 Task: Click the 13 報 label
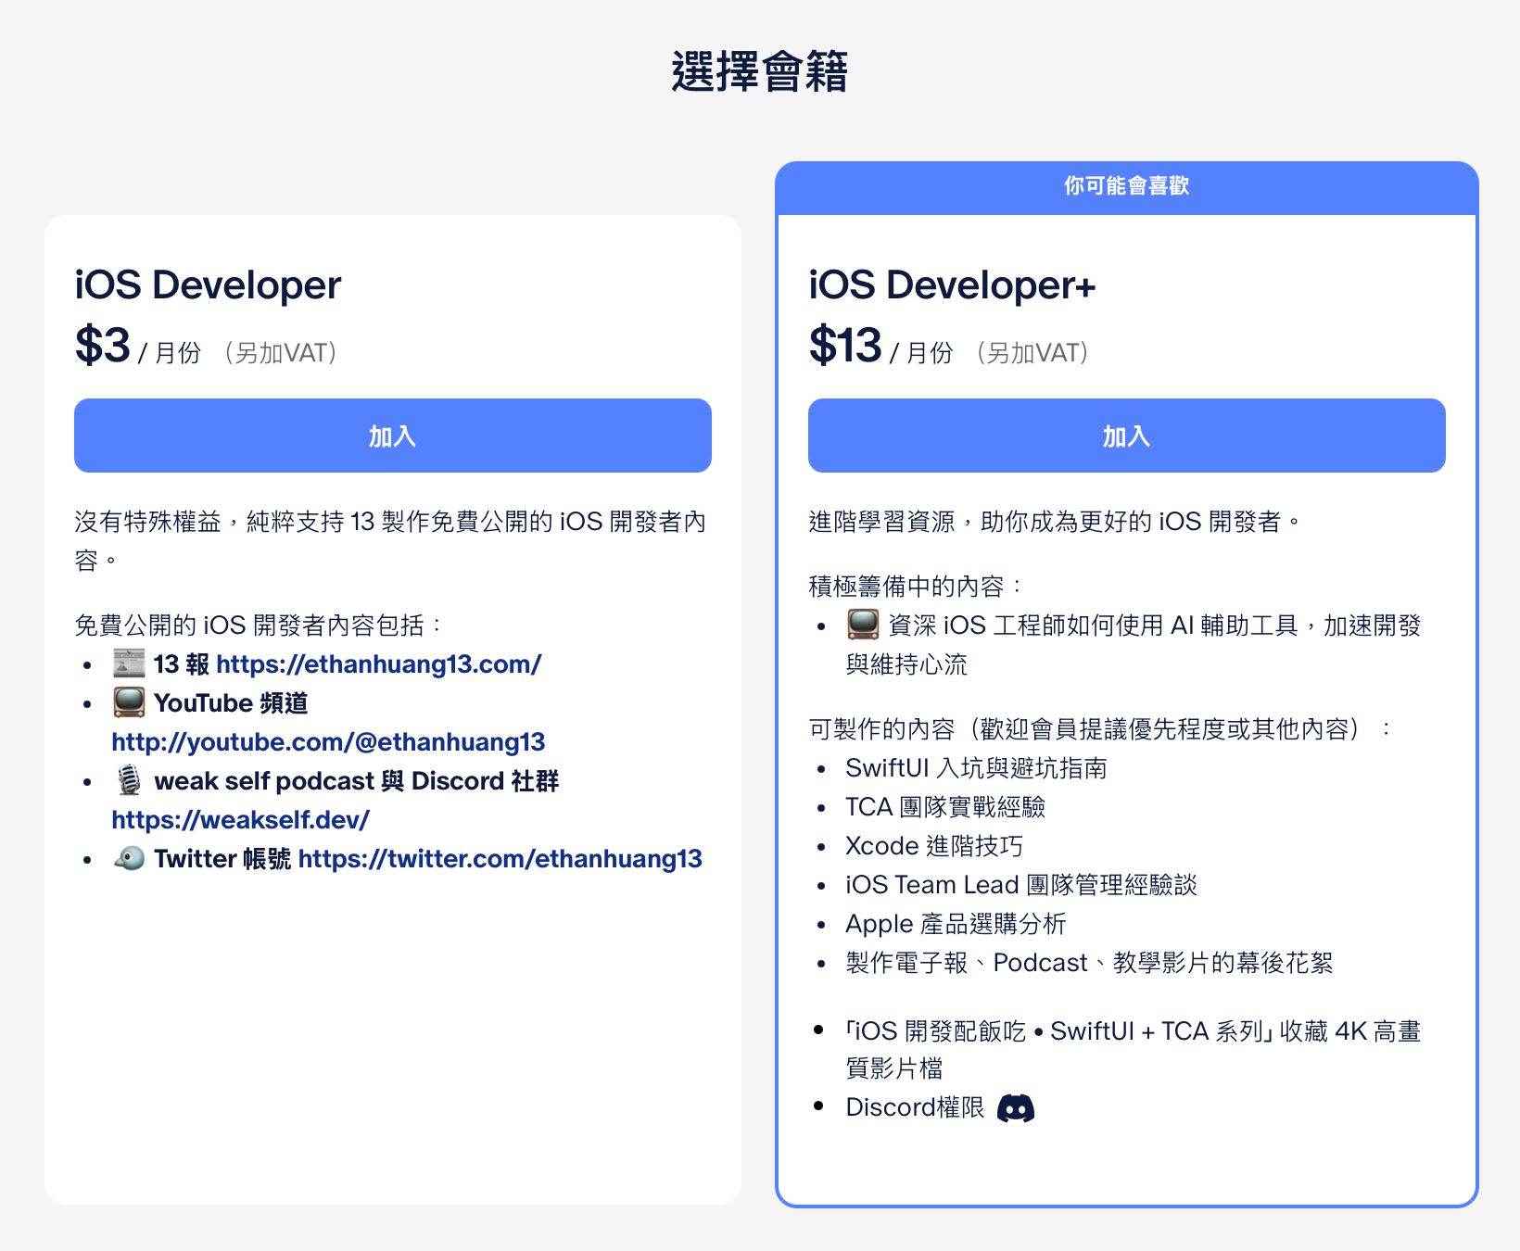[182, 664]
